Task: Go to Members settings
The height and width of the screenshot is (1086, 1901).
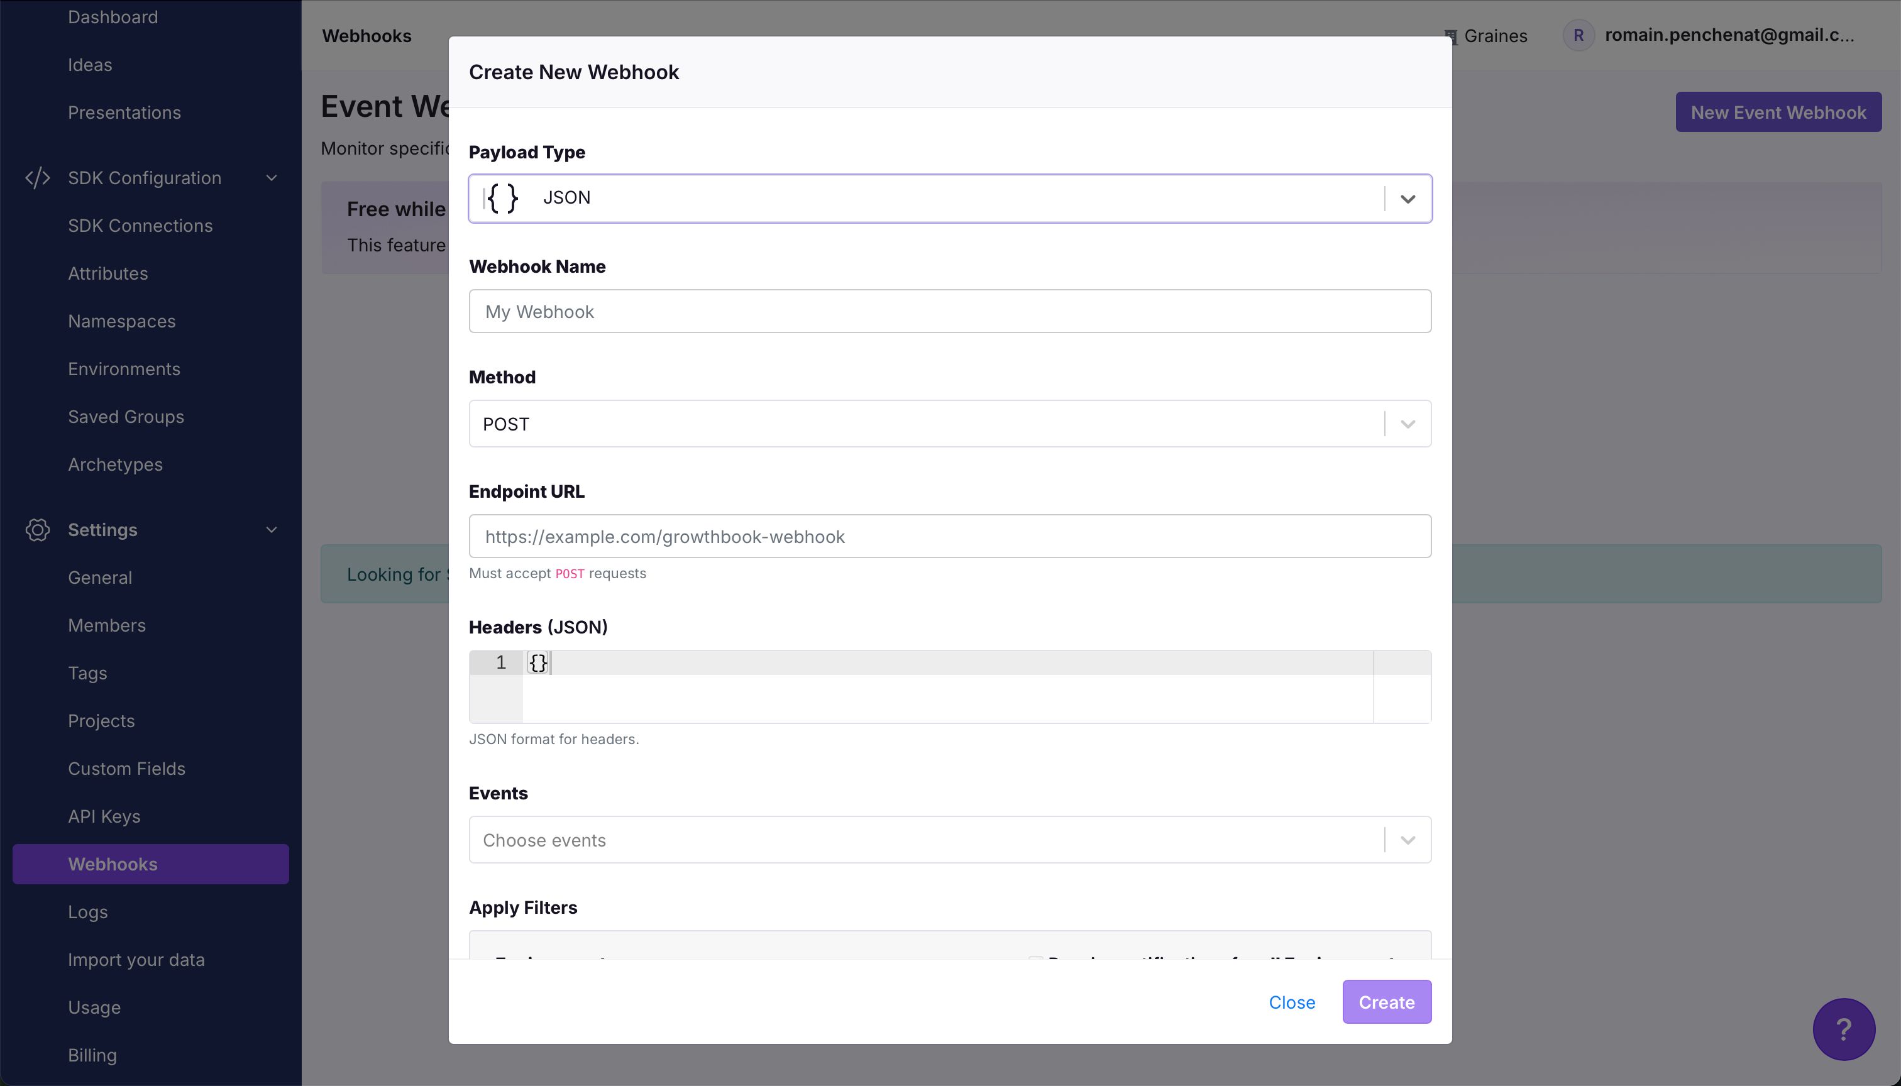Action: pyautogui.click(x=107, y=626)
